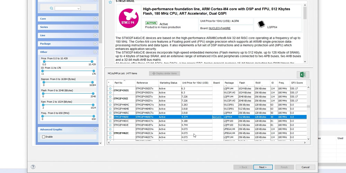Click the Ram maximum slider handle
This screenshot has height=173, width=346.
[93, 105]
